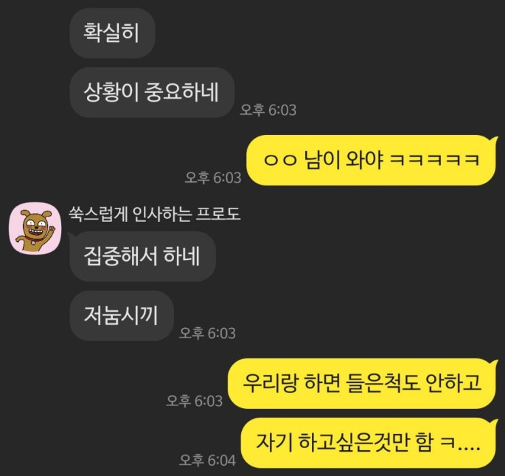Tap sender name 쑥스럽게 인사하는 프로도
This screenshot has width=505, height=476.
pyautogui.click(x=154, y=214)
